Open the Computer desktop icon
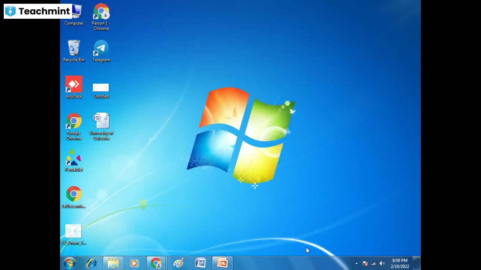Screen dimensions: 481x270 [x=74, y=16]
